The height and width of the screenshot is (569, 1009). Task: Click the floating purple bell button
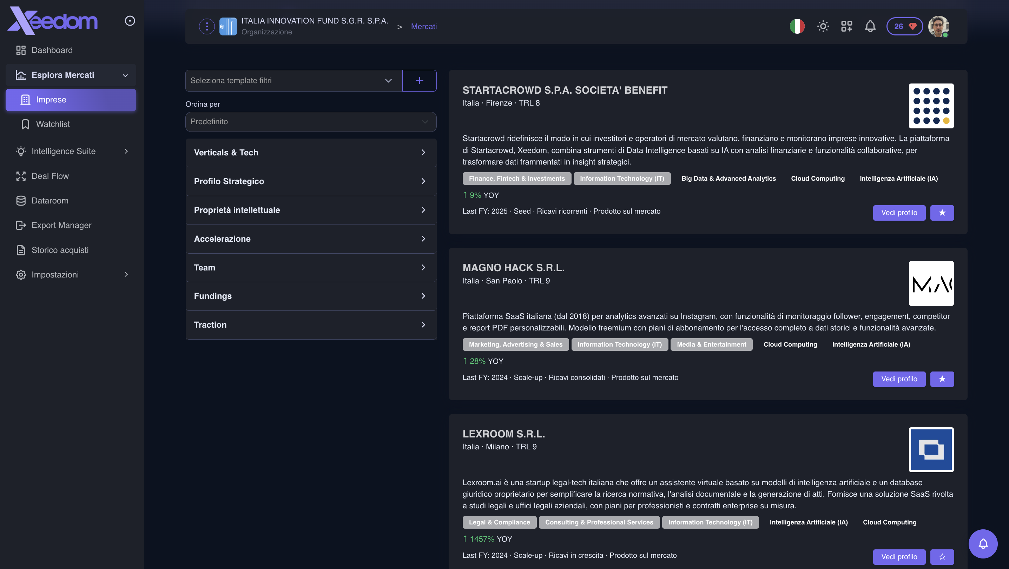(983, 544)
